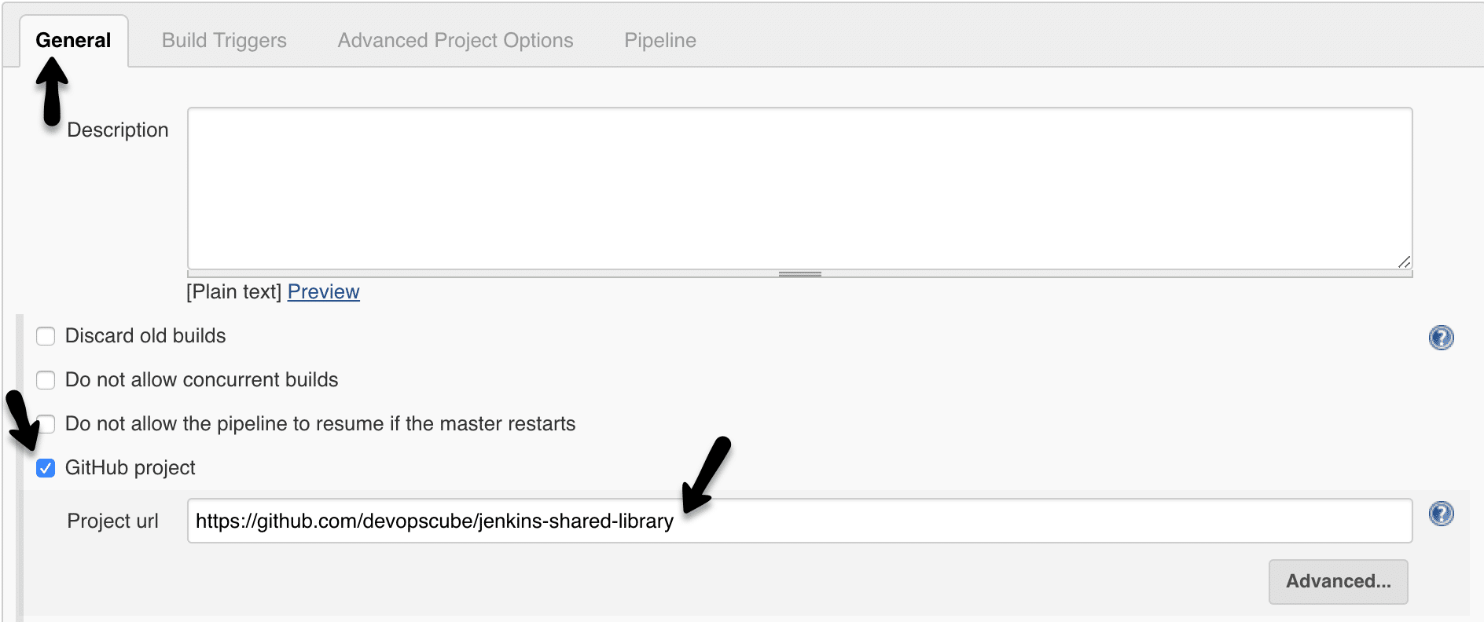Click the Advanced button
Screen dimensions: 1484x622
pyautogui.click(x=1339, y=581)
